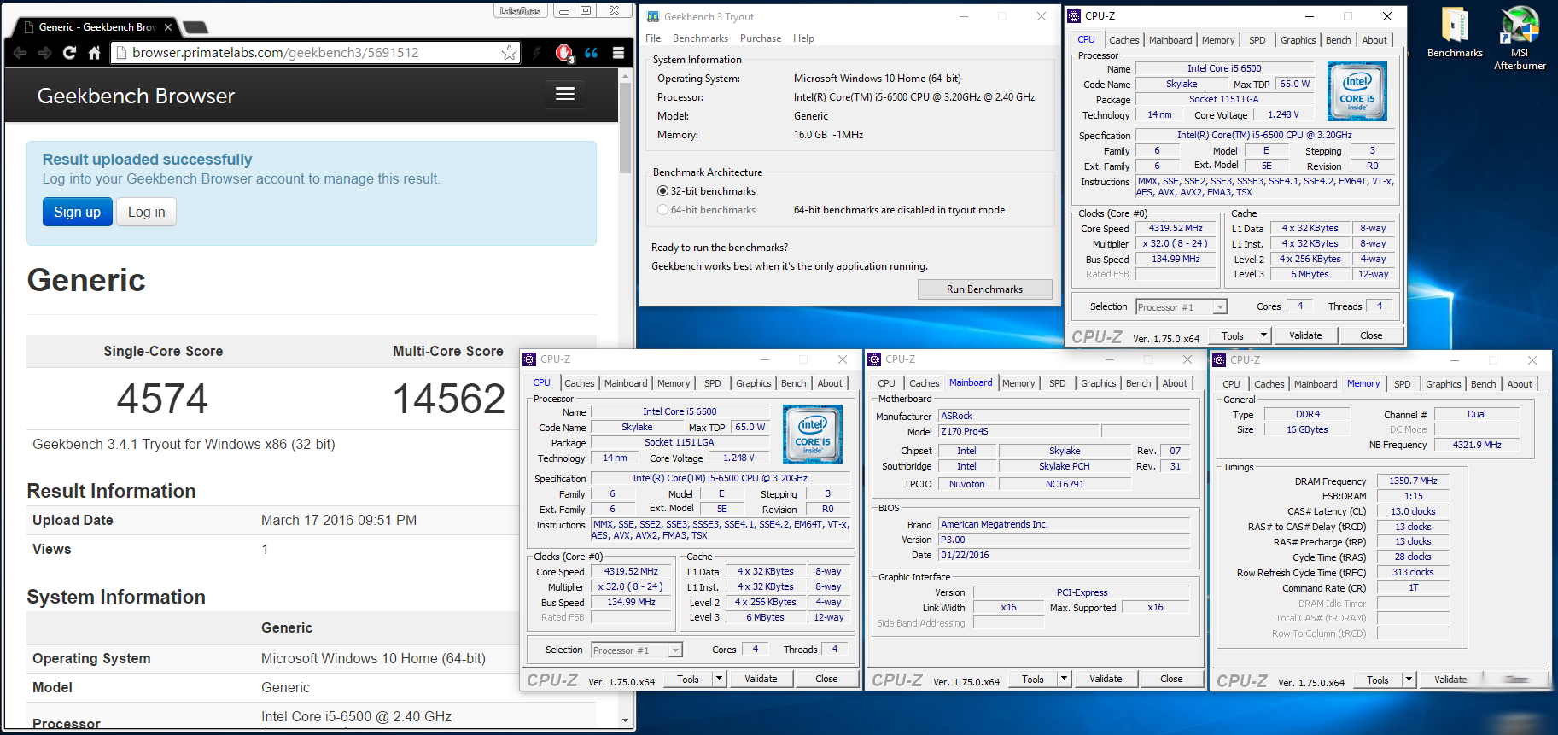Open the blue quotes extension icon

[591, 53]
